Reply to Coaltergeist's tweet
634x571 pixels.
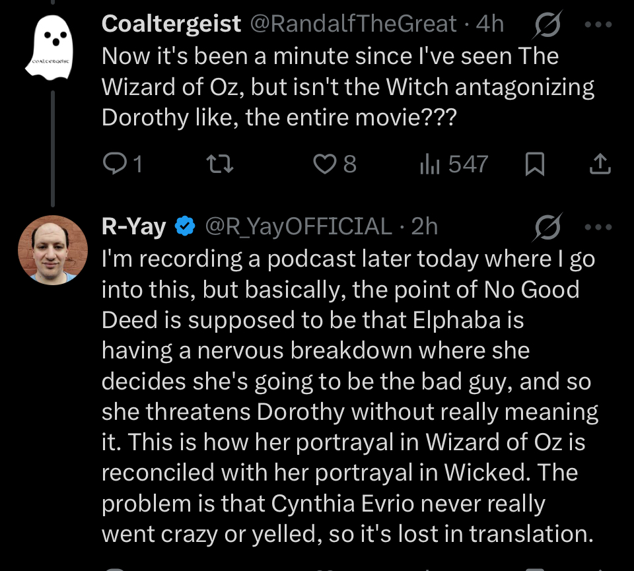pyautogui.click(x=116, y=164)
